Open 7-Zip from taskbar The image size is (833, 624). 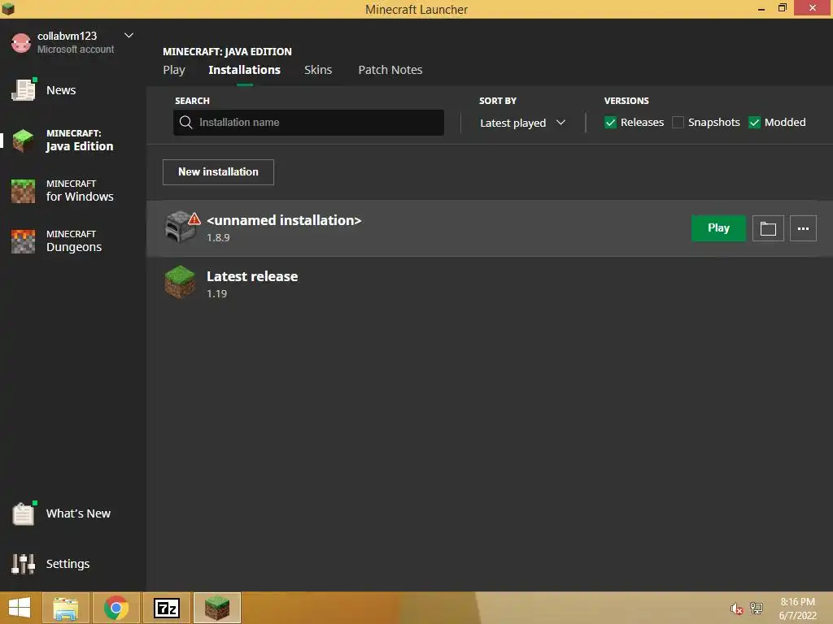tap(167, 608)
